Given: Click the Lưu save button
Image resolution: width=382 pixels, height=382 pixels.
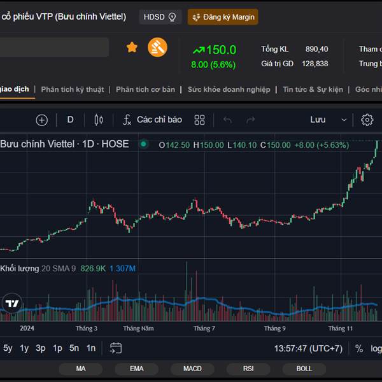Looking at the screenshot, I should 318,120.
